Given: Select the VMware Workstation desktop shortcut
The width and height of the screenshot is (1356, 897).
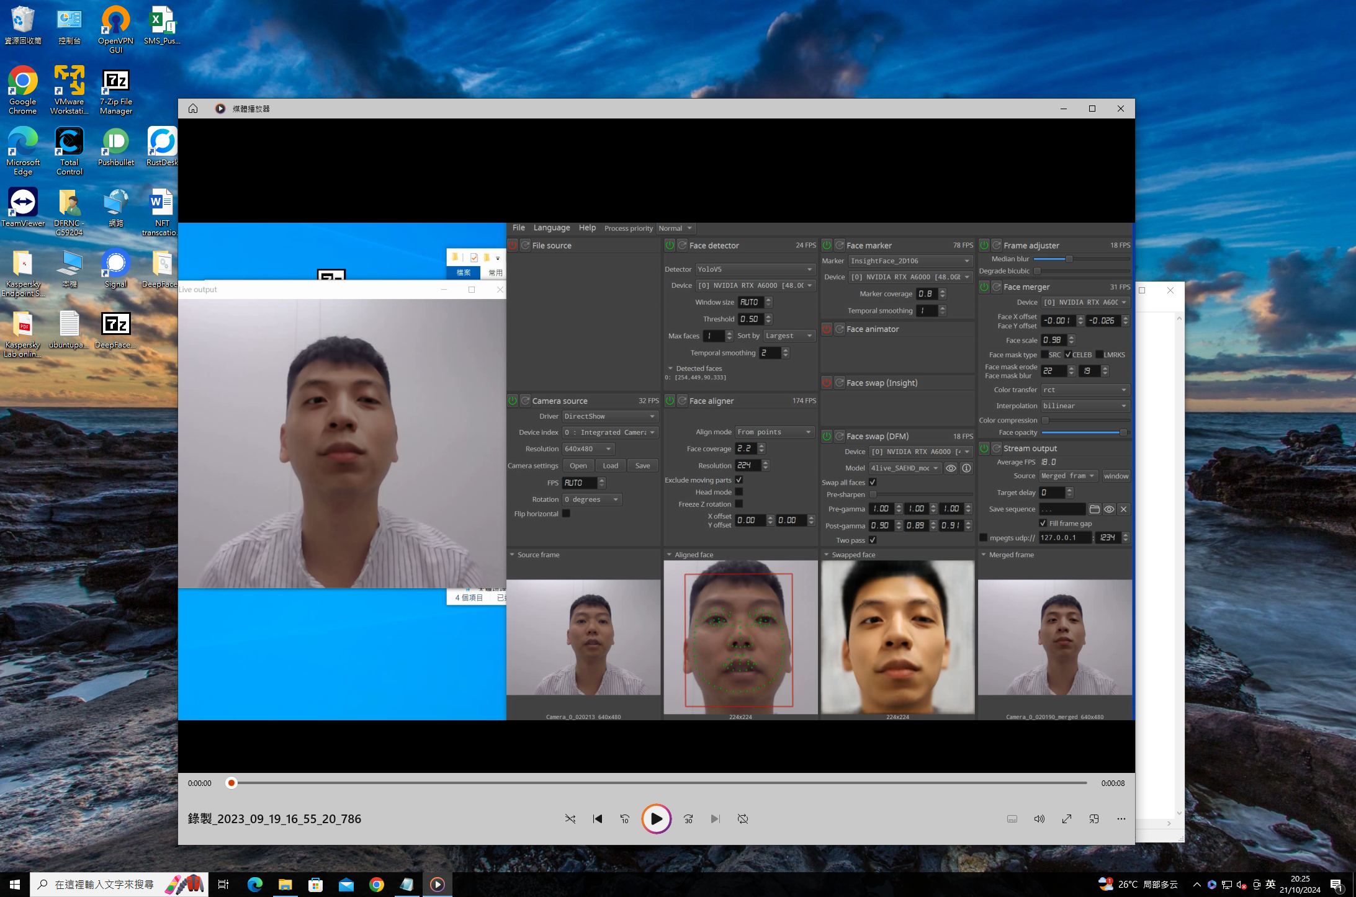Looking at the screenshot, I should (70, 91).
